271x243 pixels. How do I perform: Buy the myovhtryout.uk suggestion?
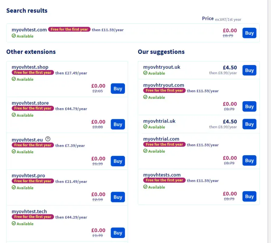(x=249, y=70)
